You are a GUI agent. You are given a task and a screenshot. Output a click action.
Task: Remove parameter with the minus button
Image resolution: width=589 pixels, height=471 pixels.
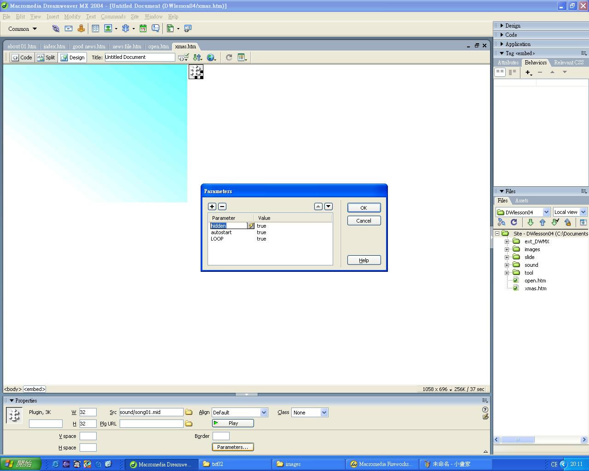point(222,207)
